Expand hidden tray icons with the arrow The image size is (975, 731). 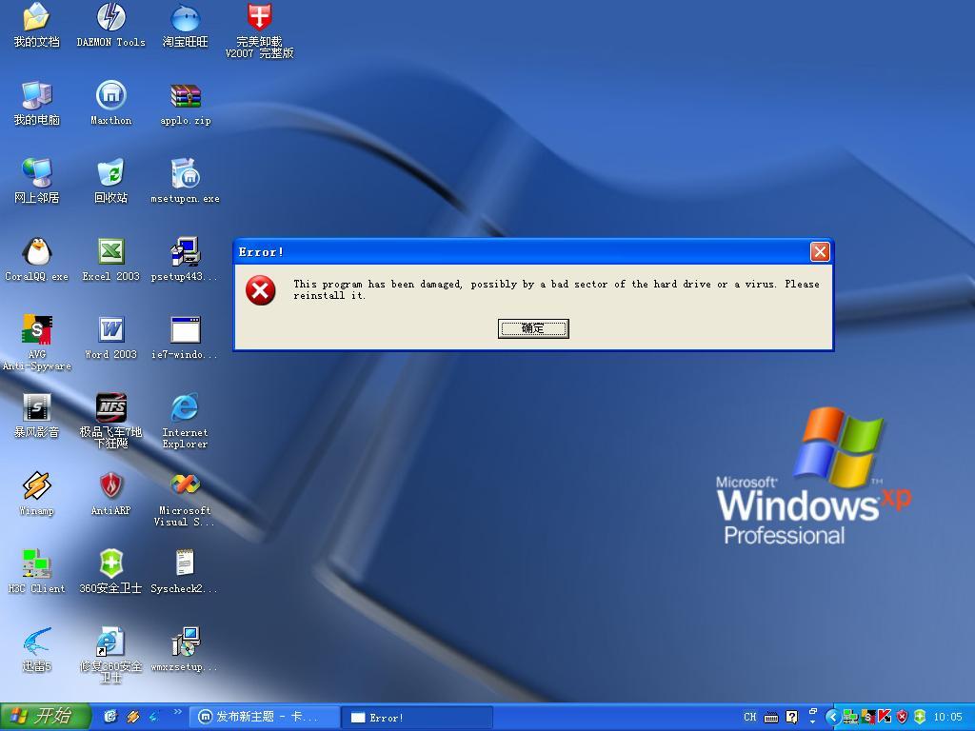coord(832,717)
